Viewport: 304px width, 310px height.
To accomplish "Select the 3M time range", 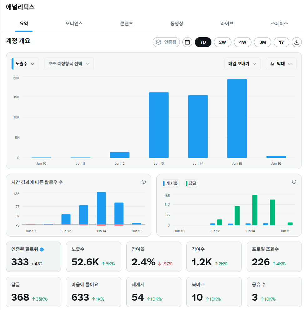I will point(262,42).
